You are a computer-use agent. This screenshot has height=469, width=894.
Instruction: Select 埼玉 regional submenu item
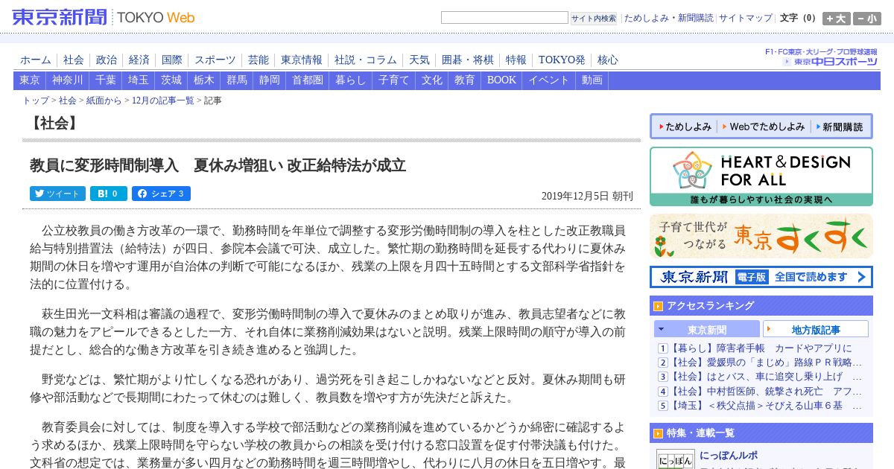click(x=139, y=80)
